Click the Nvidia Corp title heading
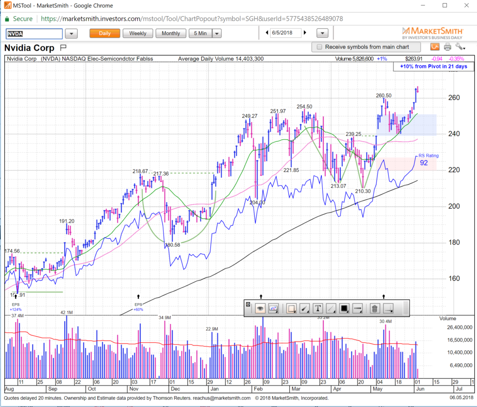The image size is (477, 407). pos(29,48)
